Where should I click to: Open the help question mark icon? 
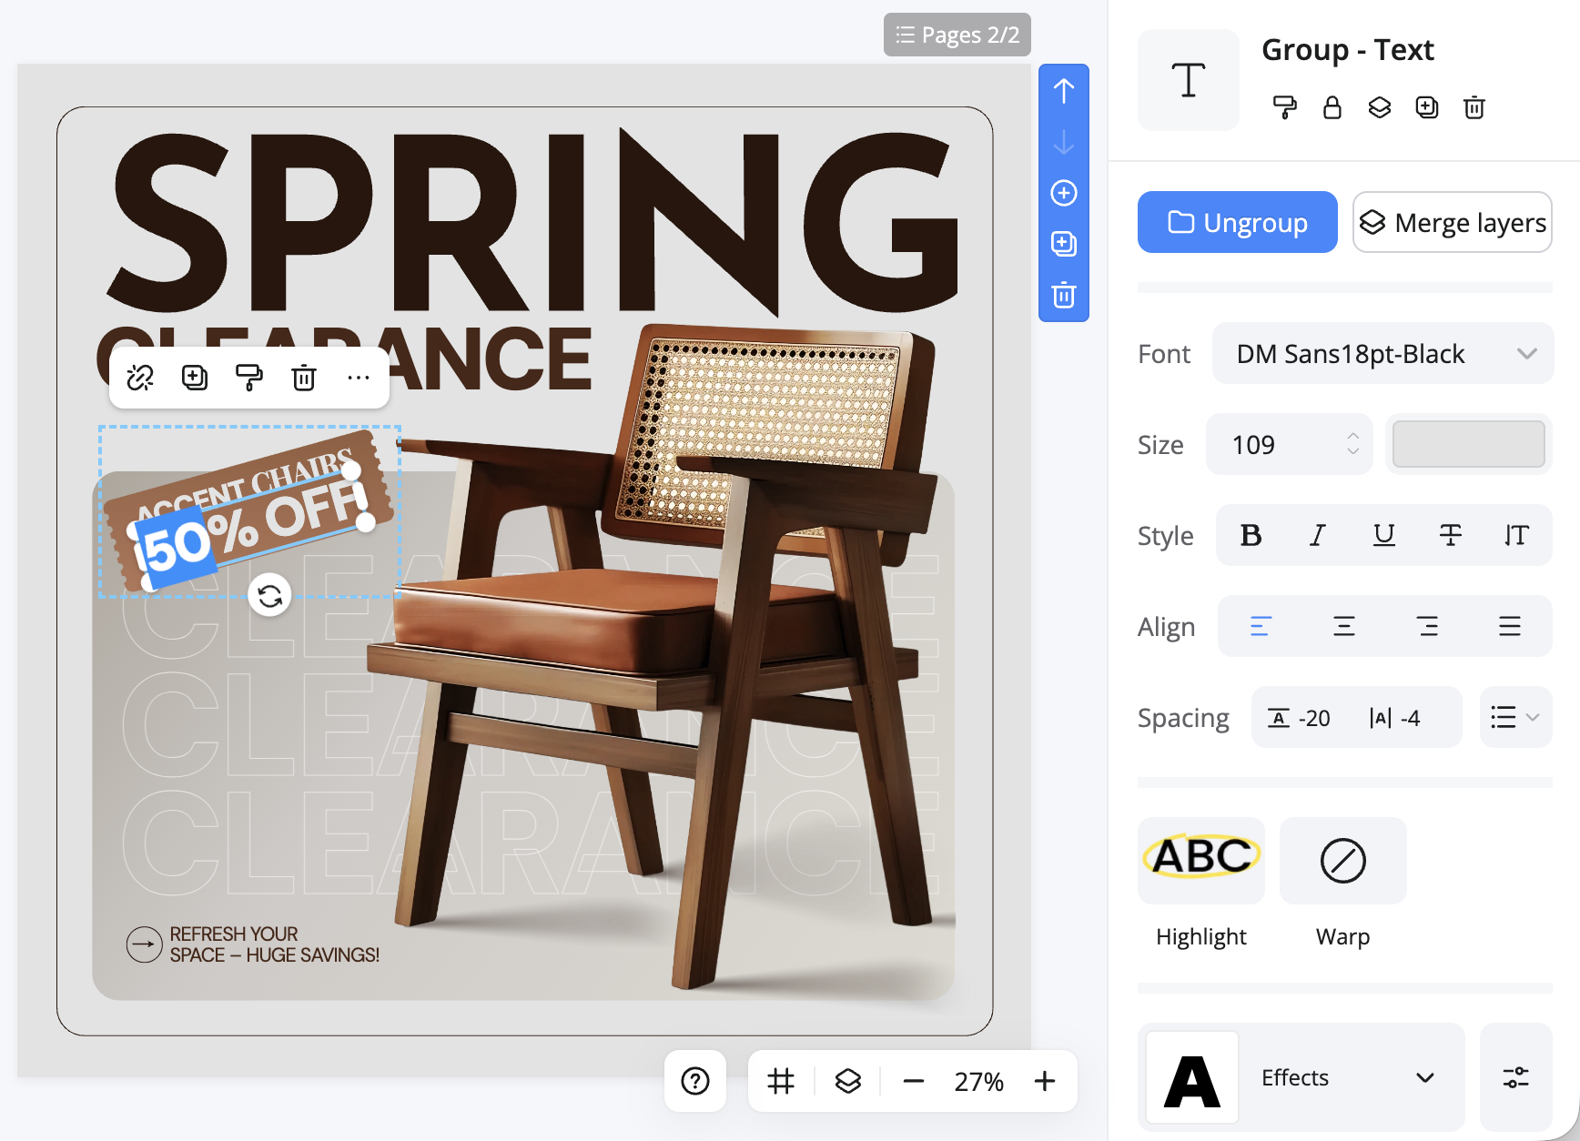coord(695,1081)
